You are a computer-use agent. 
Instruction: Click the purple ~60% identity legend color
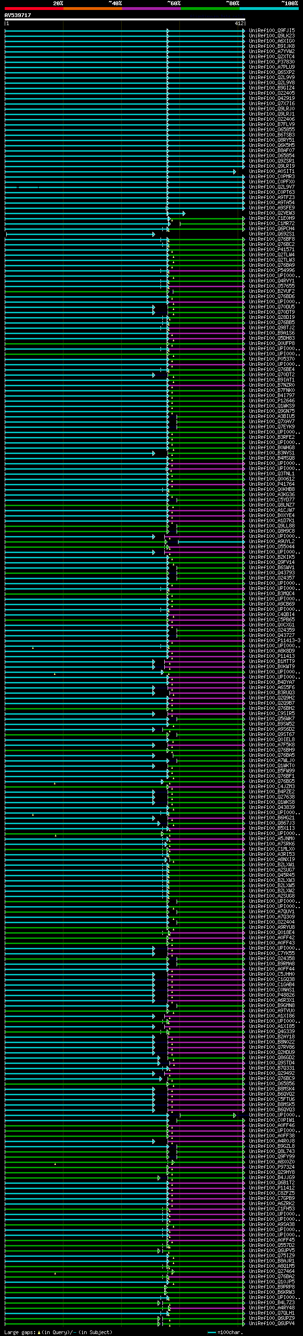coord(151,9)
